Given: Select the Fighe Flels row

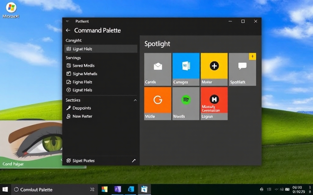Looking at the screenshot, I should [x=101, y=82].
